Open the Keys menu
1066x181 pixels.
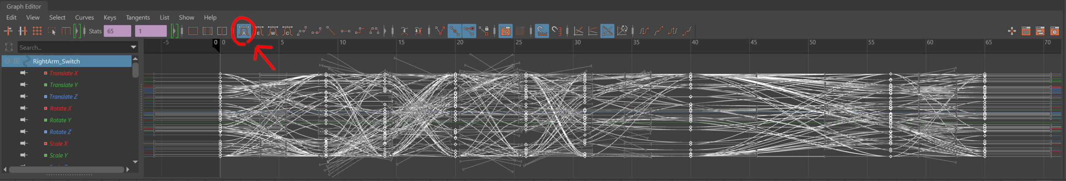pos(110,17)
